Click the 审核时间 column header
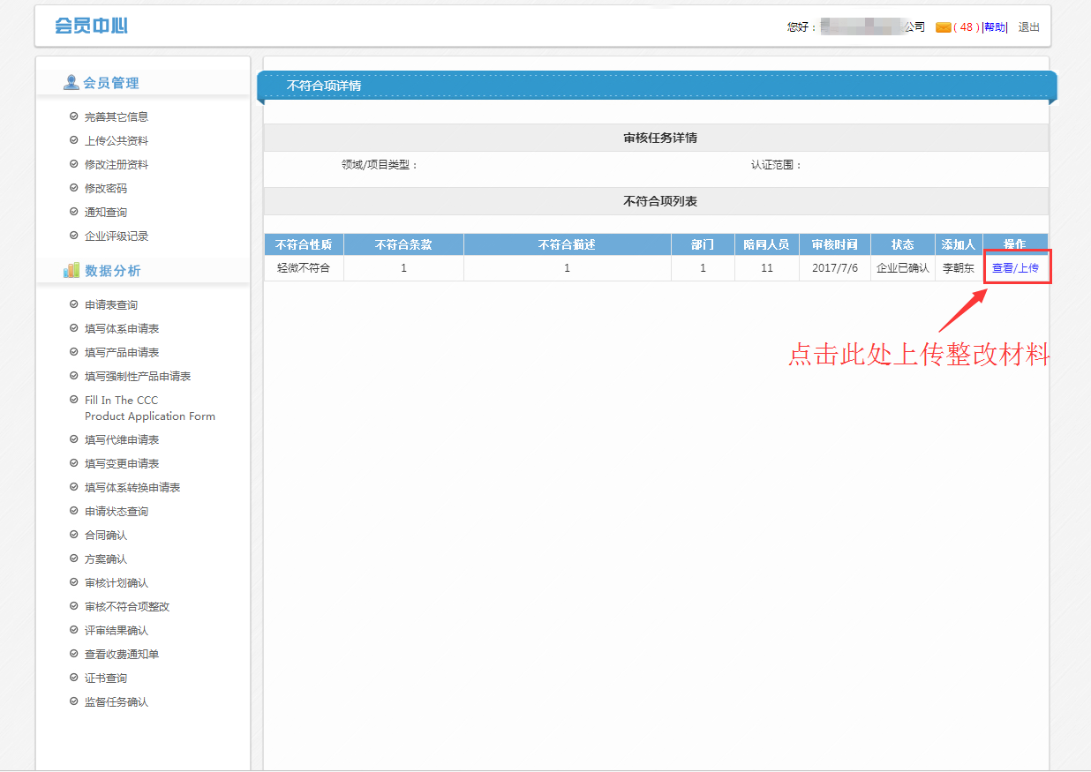 click(x=834, y=244)
